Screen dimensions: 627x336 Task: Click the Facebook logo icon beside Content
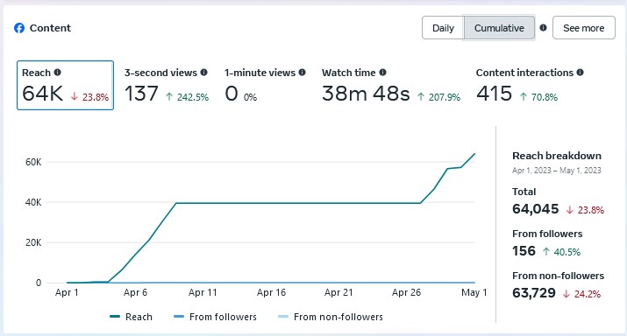pyautogui.click(x=19, y=28)
